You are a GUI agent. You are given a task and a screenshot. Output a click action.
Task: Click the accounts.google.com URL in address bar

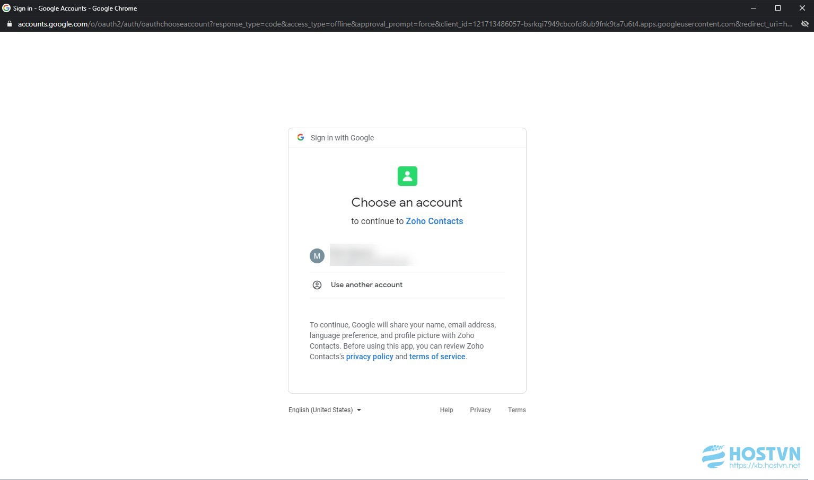[405, 24]
